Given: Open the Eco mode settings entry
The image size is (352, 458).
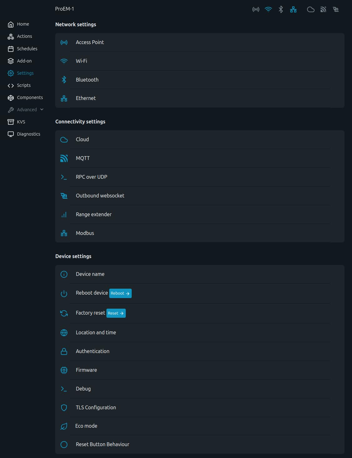Looking at the screenshot, I should (x=86, y=426).
